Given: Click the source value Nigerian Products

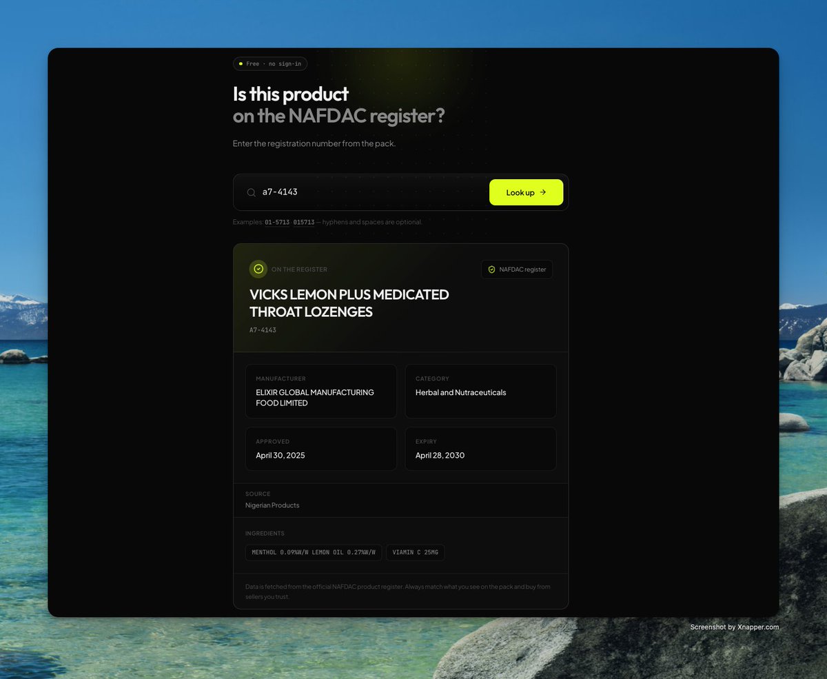Looking at the screenshot, I should point(272,505).
